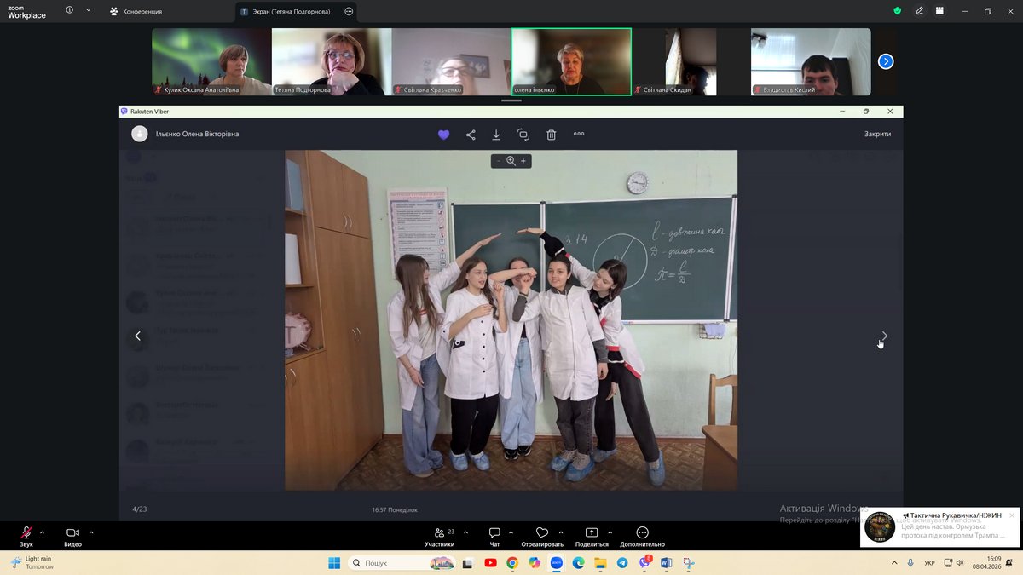
Task: Zoom out the photo with minus button
Action: click(499, 161)
